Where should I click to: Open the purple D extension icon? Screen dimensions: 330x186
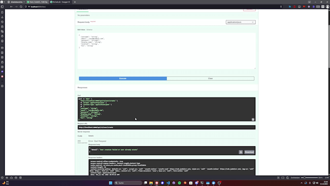click(313, 7)
